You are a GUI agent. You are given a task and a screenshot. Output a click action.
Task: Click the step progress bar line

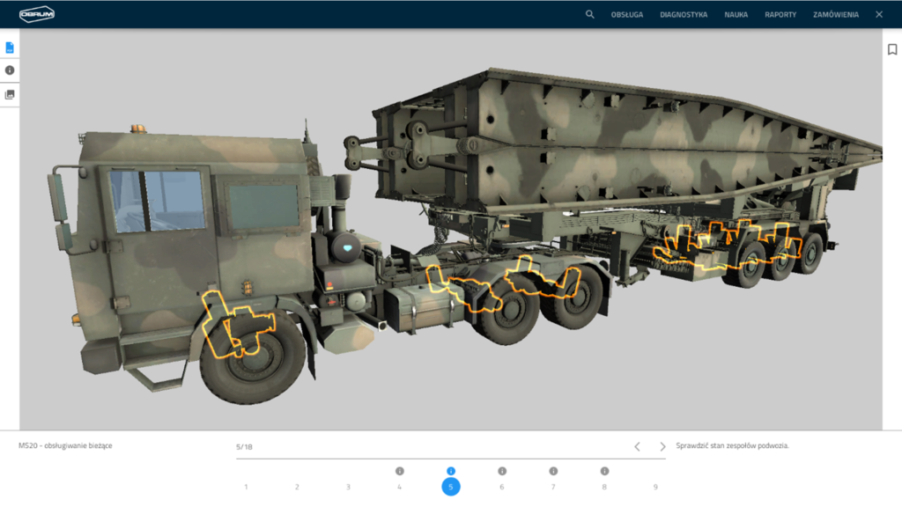tap(450, 459)
